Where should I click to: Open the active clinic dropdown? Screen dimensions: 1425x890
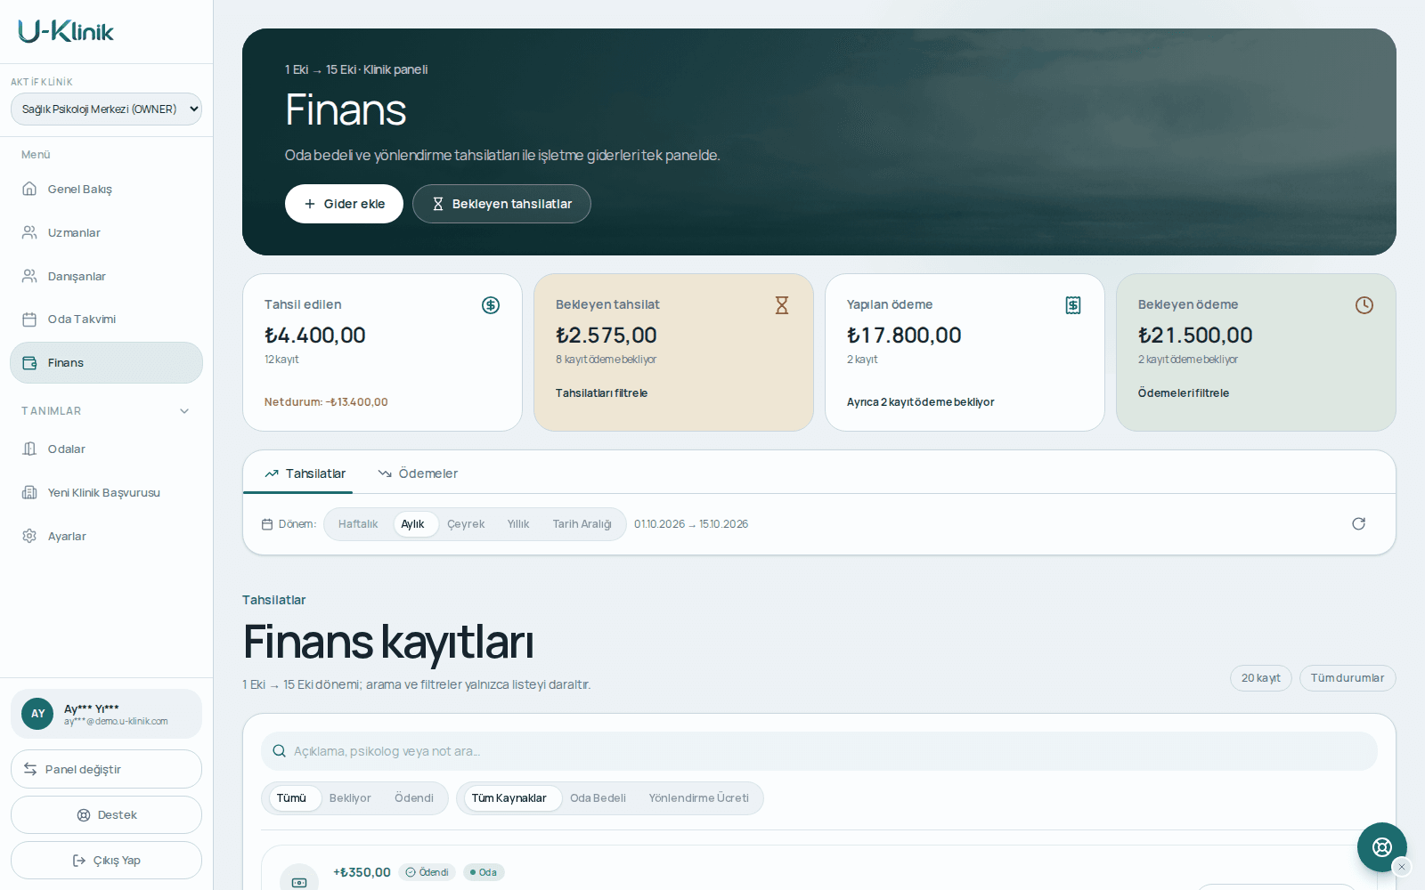[106, 109]
